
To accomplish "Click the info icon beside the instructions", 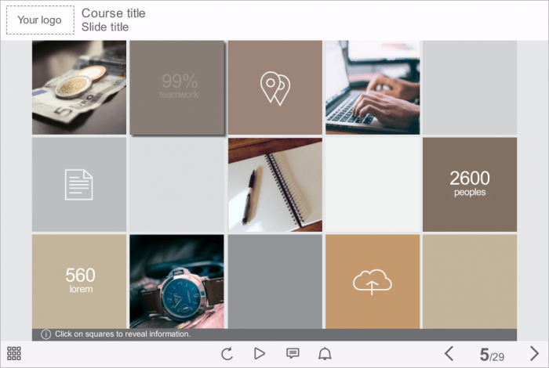I will [45, 334].
